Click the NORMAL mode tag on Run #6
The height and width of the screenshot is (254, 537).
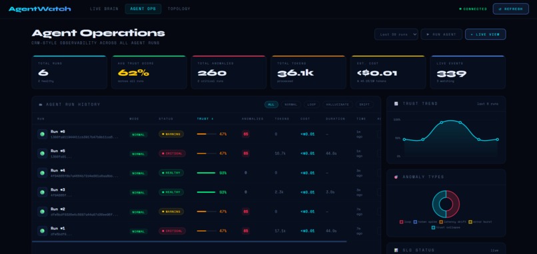pyautogui.click(x=139, y=135)
